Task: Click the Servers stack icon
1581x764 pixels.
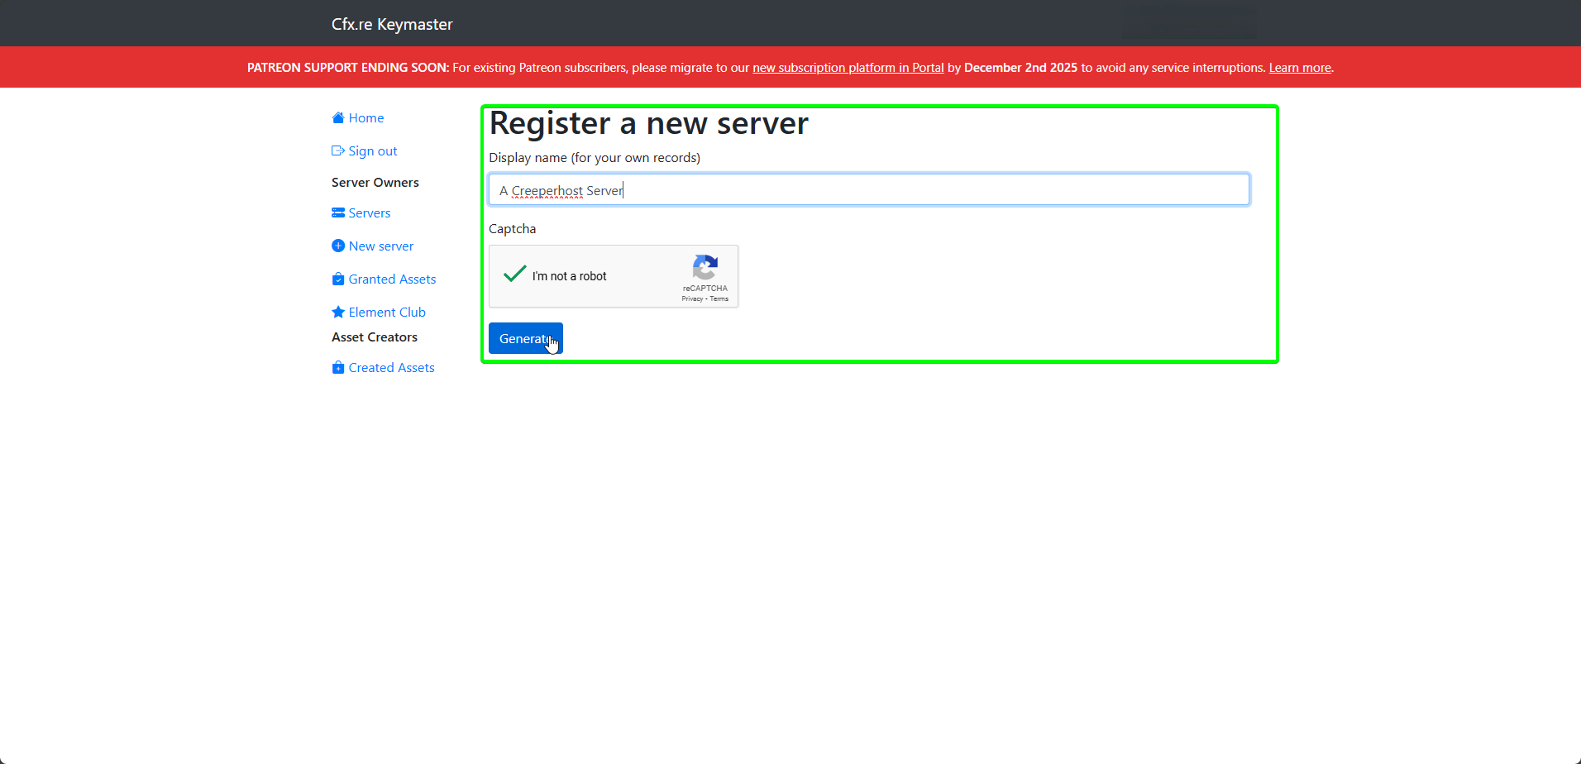Action: click(x=338, y=212)
